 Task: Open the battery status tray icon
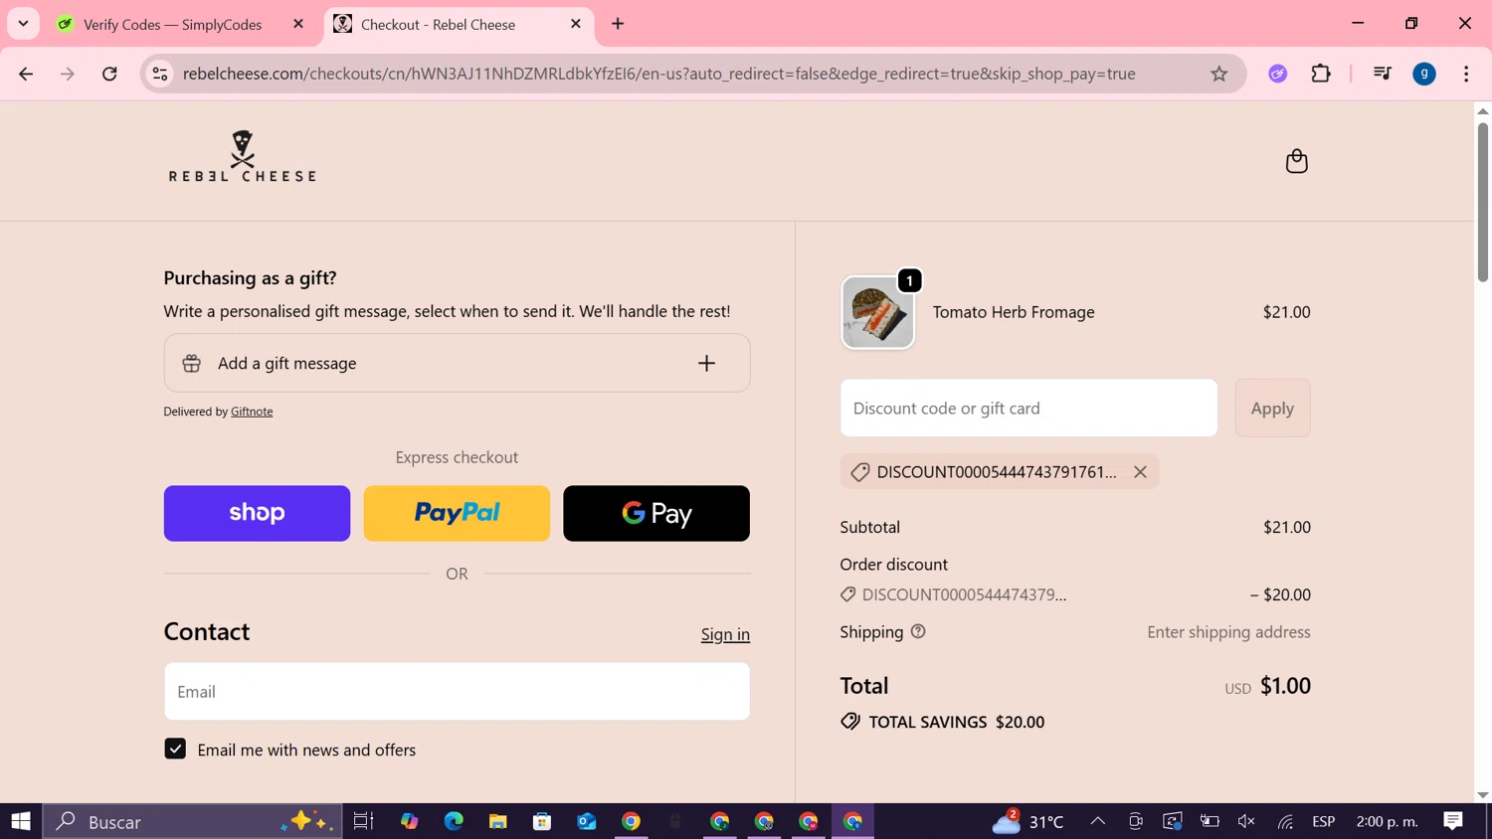coord(1210,821)
